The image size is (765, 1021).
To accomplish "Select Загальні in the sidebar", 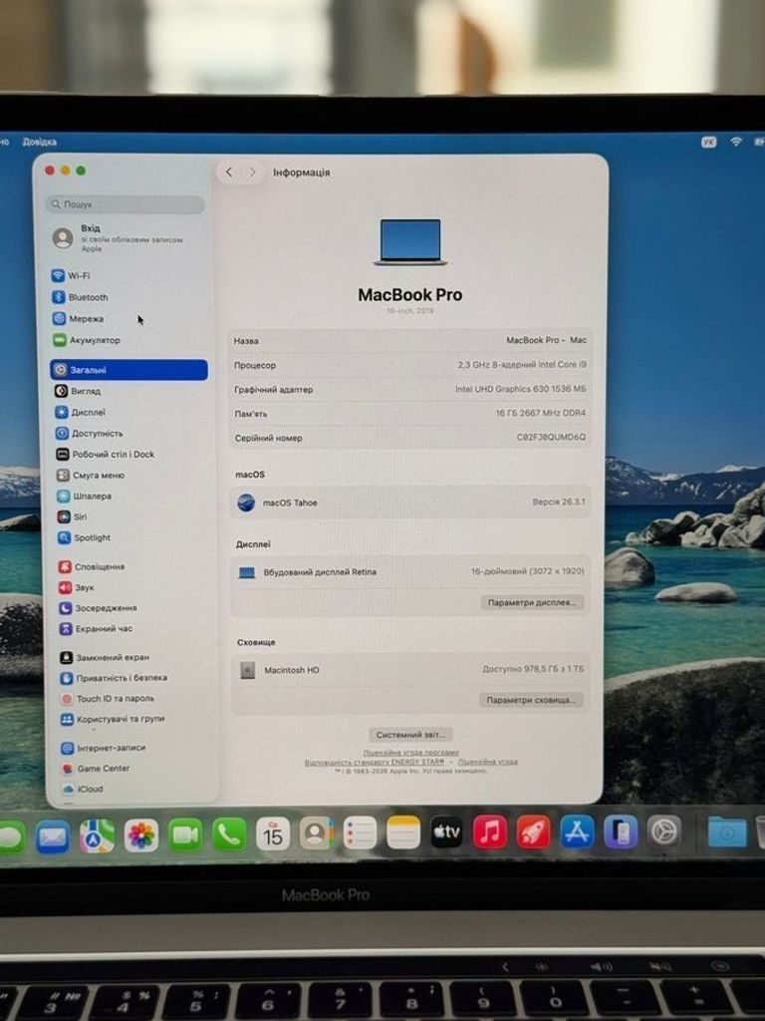I will [128, 369].
